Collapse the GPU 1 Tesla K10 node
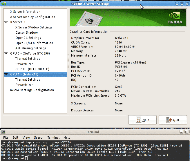The width and height of the screenshot is (190, 161). click(x=6, y=74)
